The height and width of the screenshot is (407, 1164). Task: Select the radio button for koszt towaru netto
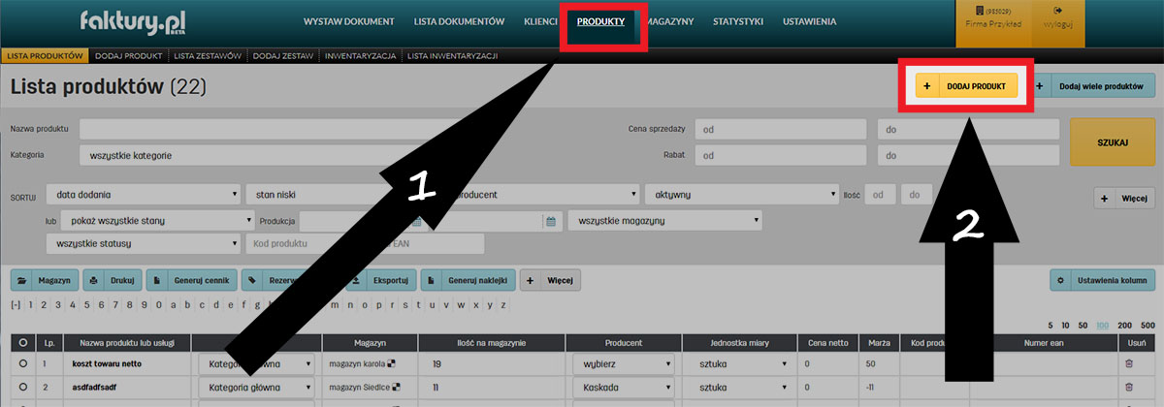(x=22, y=363)
